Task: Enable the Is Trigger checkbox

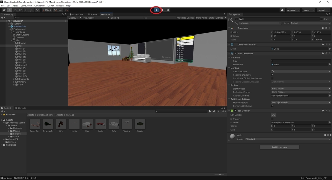Action: click(272, 119)
